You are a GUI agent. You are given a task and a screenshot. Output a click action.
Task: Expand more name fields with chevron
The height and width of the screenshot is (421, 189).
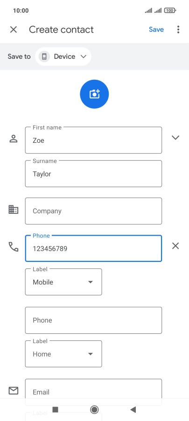pos(175,138)
